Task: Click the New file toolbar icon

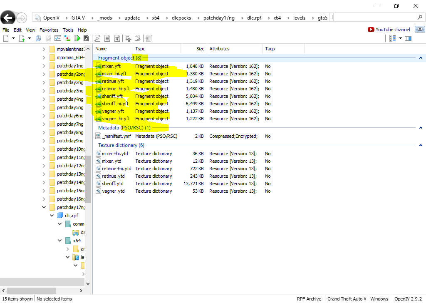Action: (x=6, y=38)
